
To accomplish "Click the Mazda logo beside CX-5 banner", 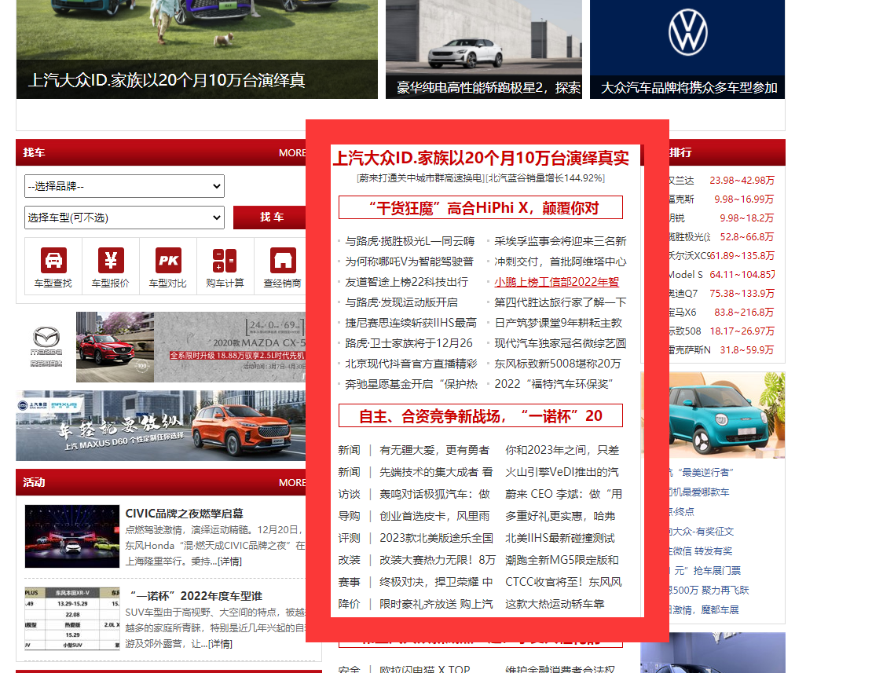I will click(46, 346).
